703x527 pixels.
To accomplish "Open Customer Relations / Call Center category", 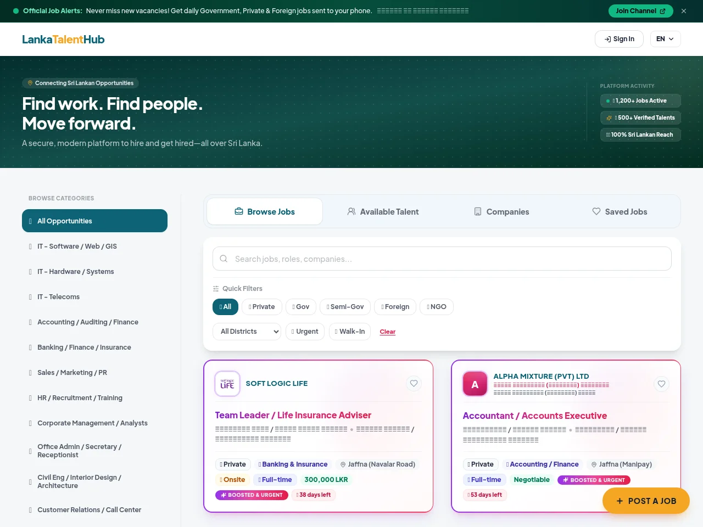I will click(94, 509).
